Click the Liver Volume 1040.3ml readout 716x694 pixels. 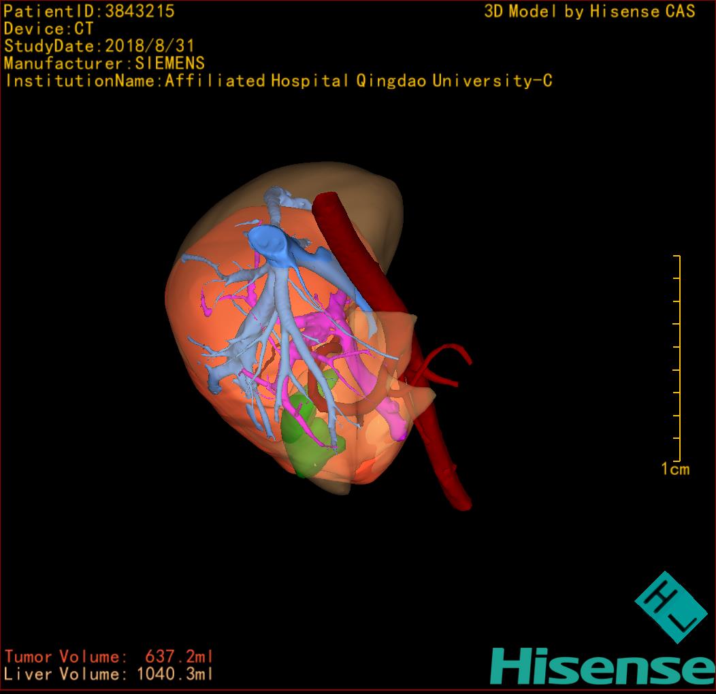pyautogui.click(x=109, y=674)
